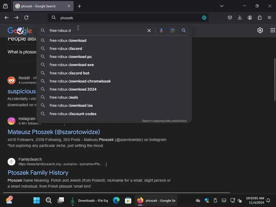Choose suggestion free robux discount codes
Viewport: 276px width, 207px height.
114,114
